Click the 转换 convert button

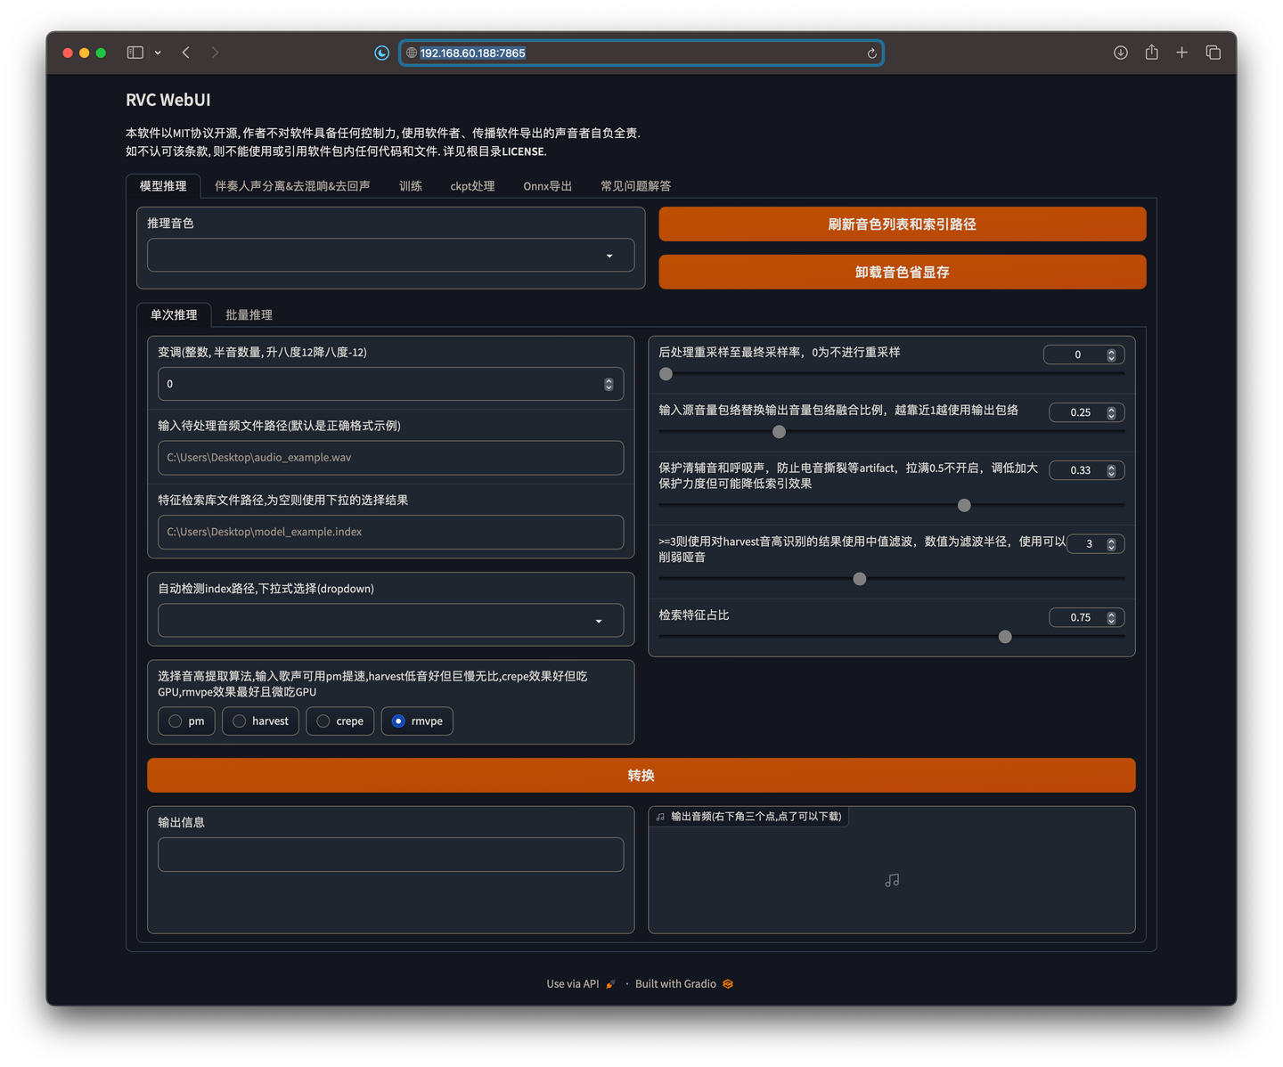641,775
